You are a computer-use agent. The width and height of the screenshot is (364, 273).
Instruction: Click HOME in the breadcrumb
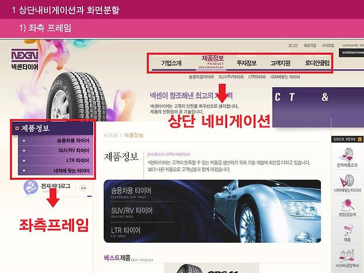[111, 135]
